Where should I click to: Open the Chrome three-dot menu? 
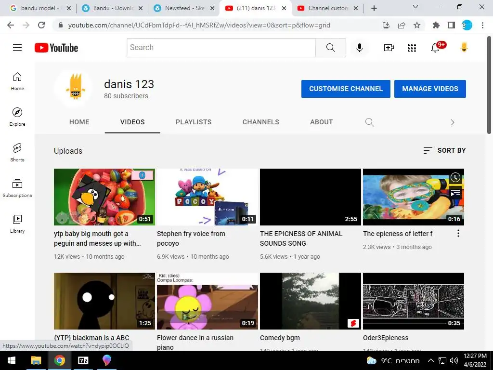pos(482,25)
